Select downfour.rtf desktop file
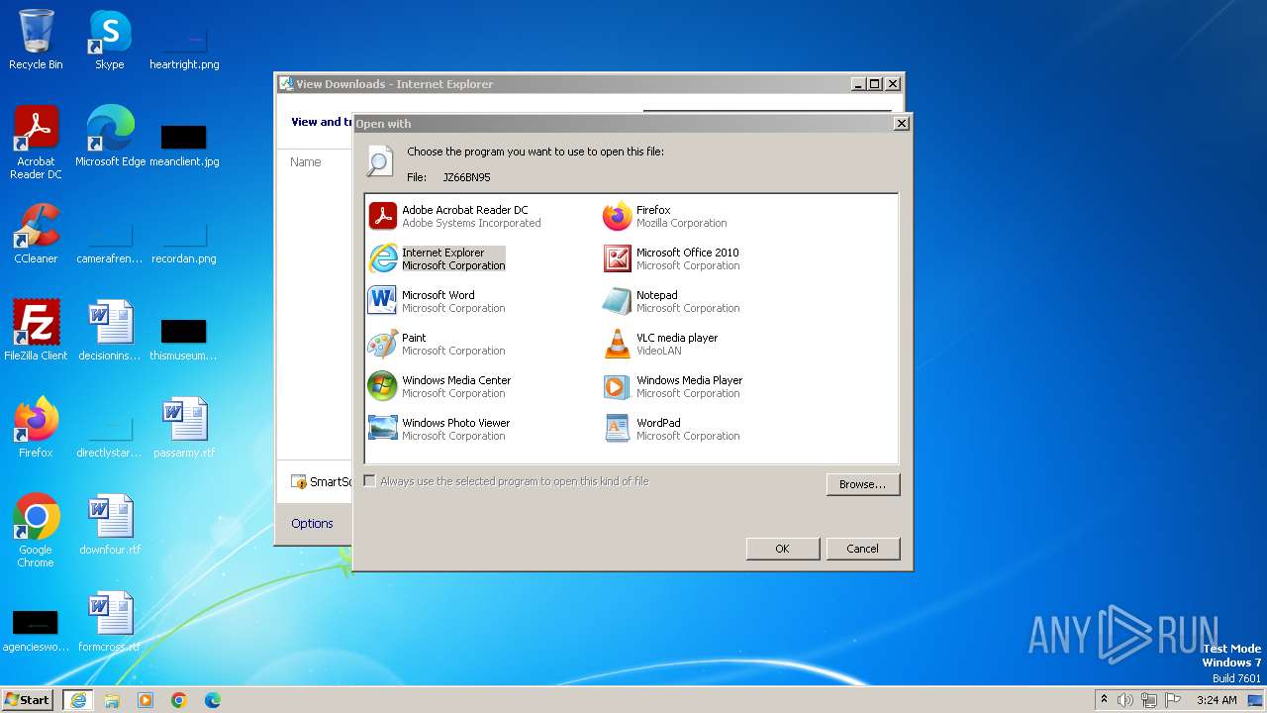The width and height of the screenshot is (1267, 713). [x=110, y=524]
